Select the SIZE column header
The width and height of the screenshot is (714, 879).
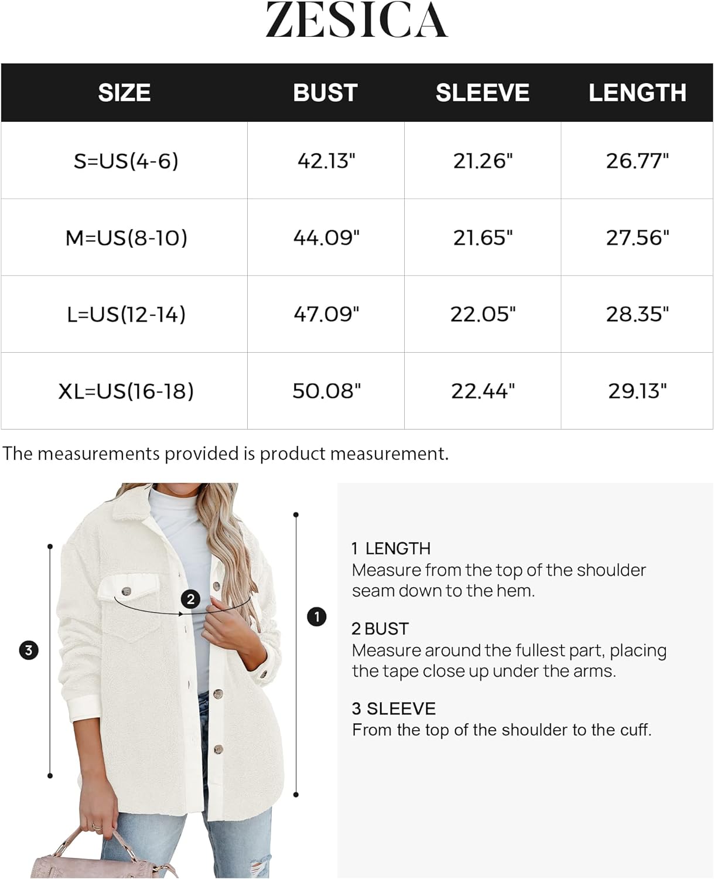tap(124, 93)
